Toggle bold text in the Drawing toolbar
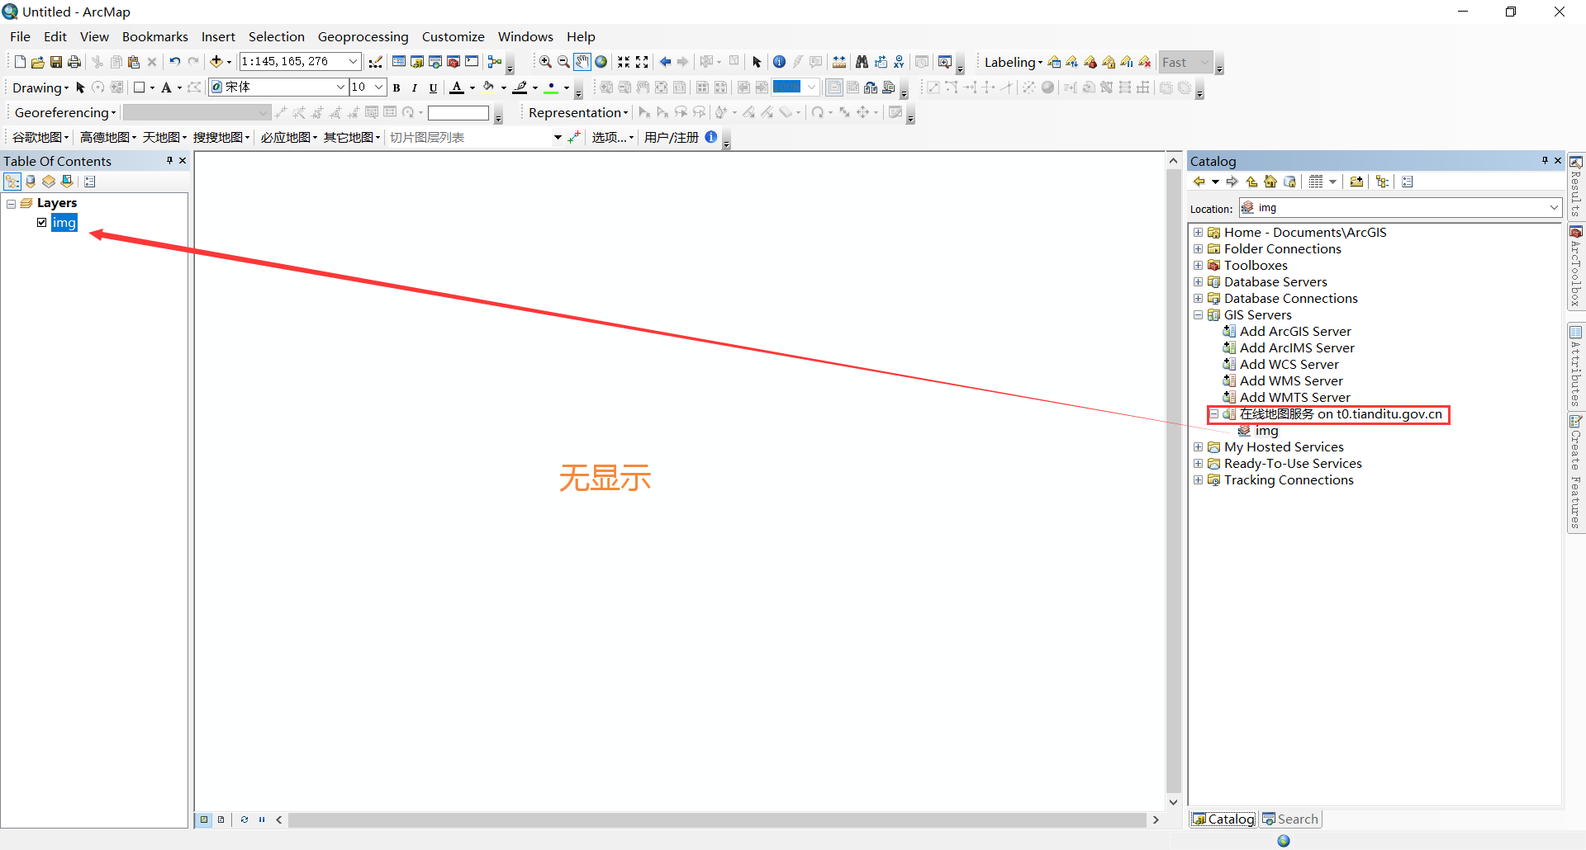 [x=396, y=87]
